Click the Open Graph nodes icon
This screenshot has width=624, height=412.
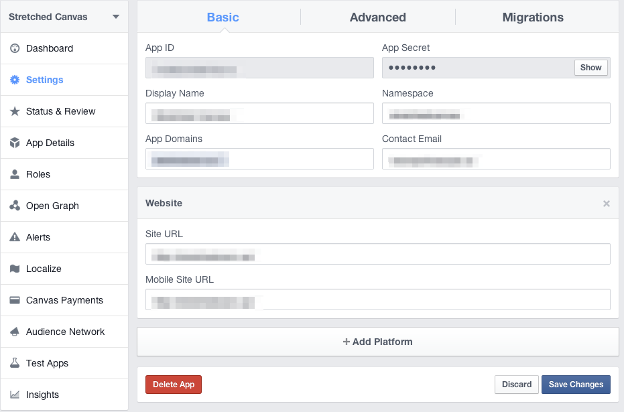(x=15, y=206)
